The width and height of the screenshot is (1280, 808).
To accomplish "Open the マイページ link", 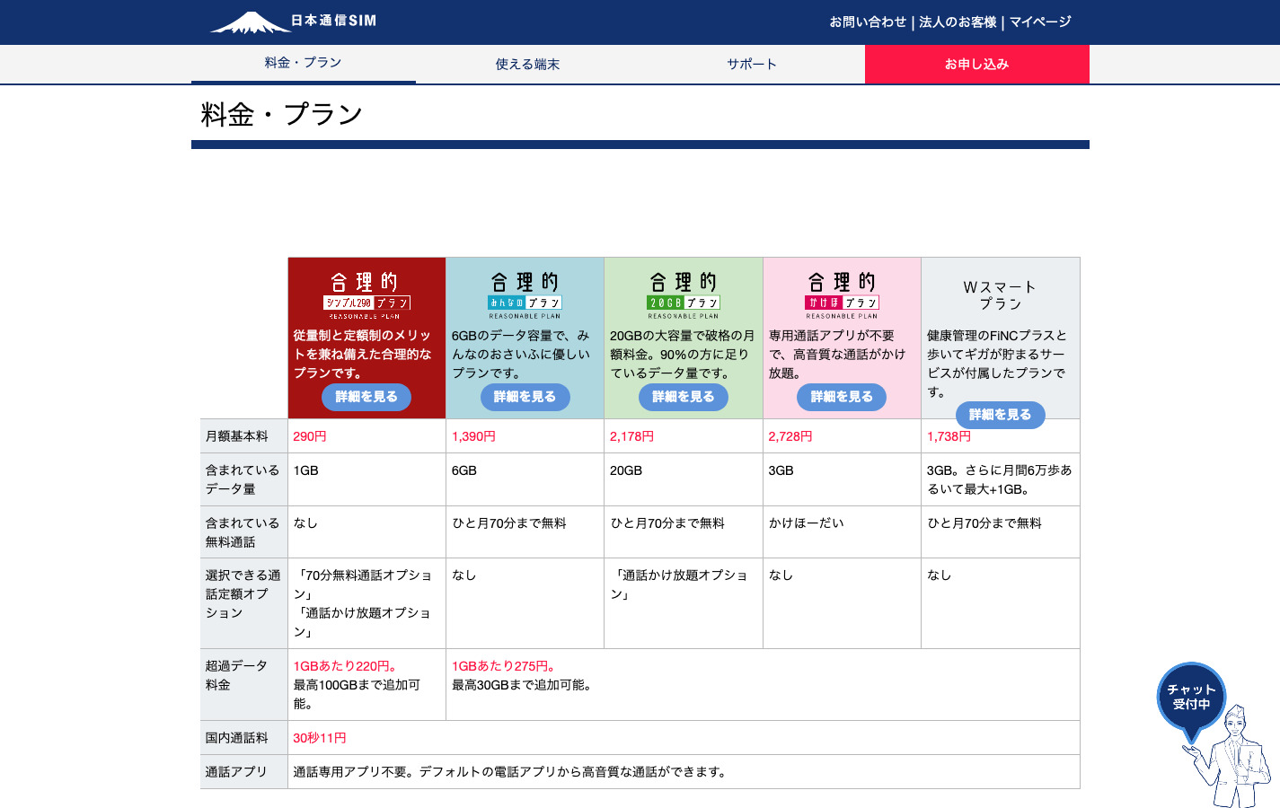I will pyautogui.click(x=1040, y=22).
